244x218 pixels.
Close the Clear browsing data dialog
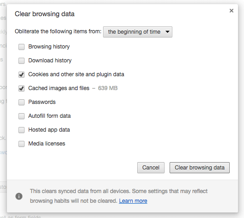[x=232, y=11]
